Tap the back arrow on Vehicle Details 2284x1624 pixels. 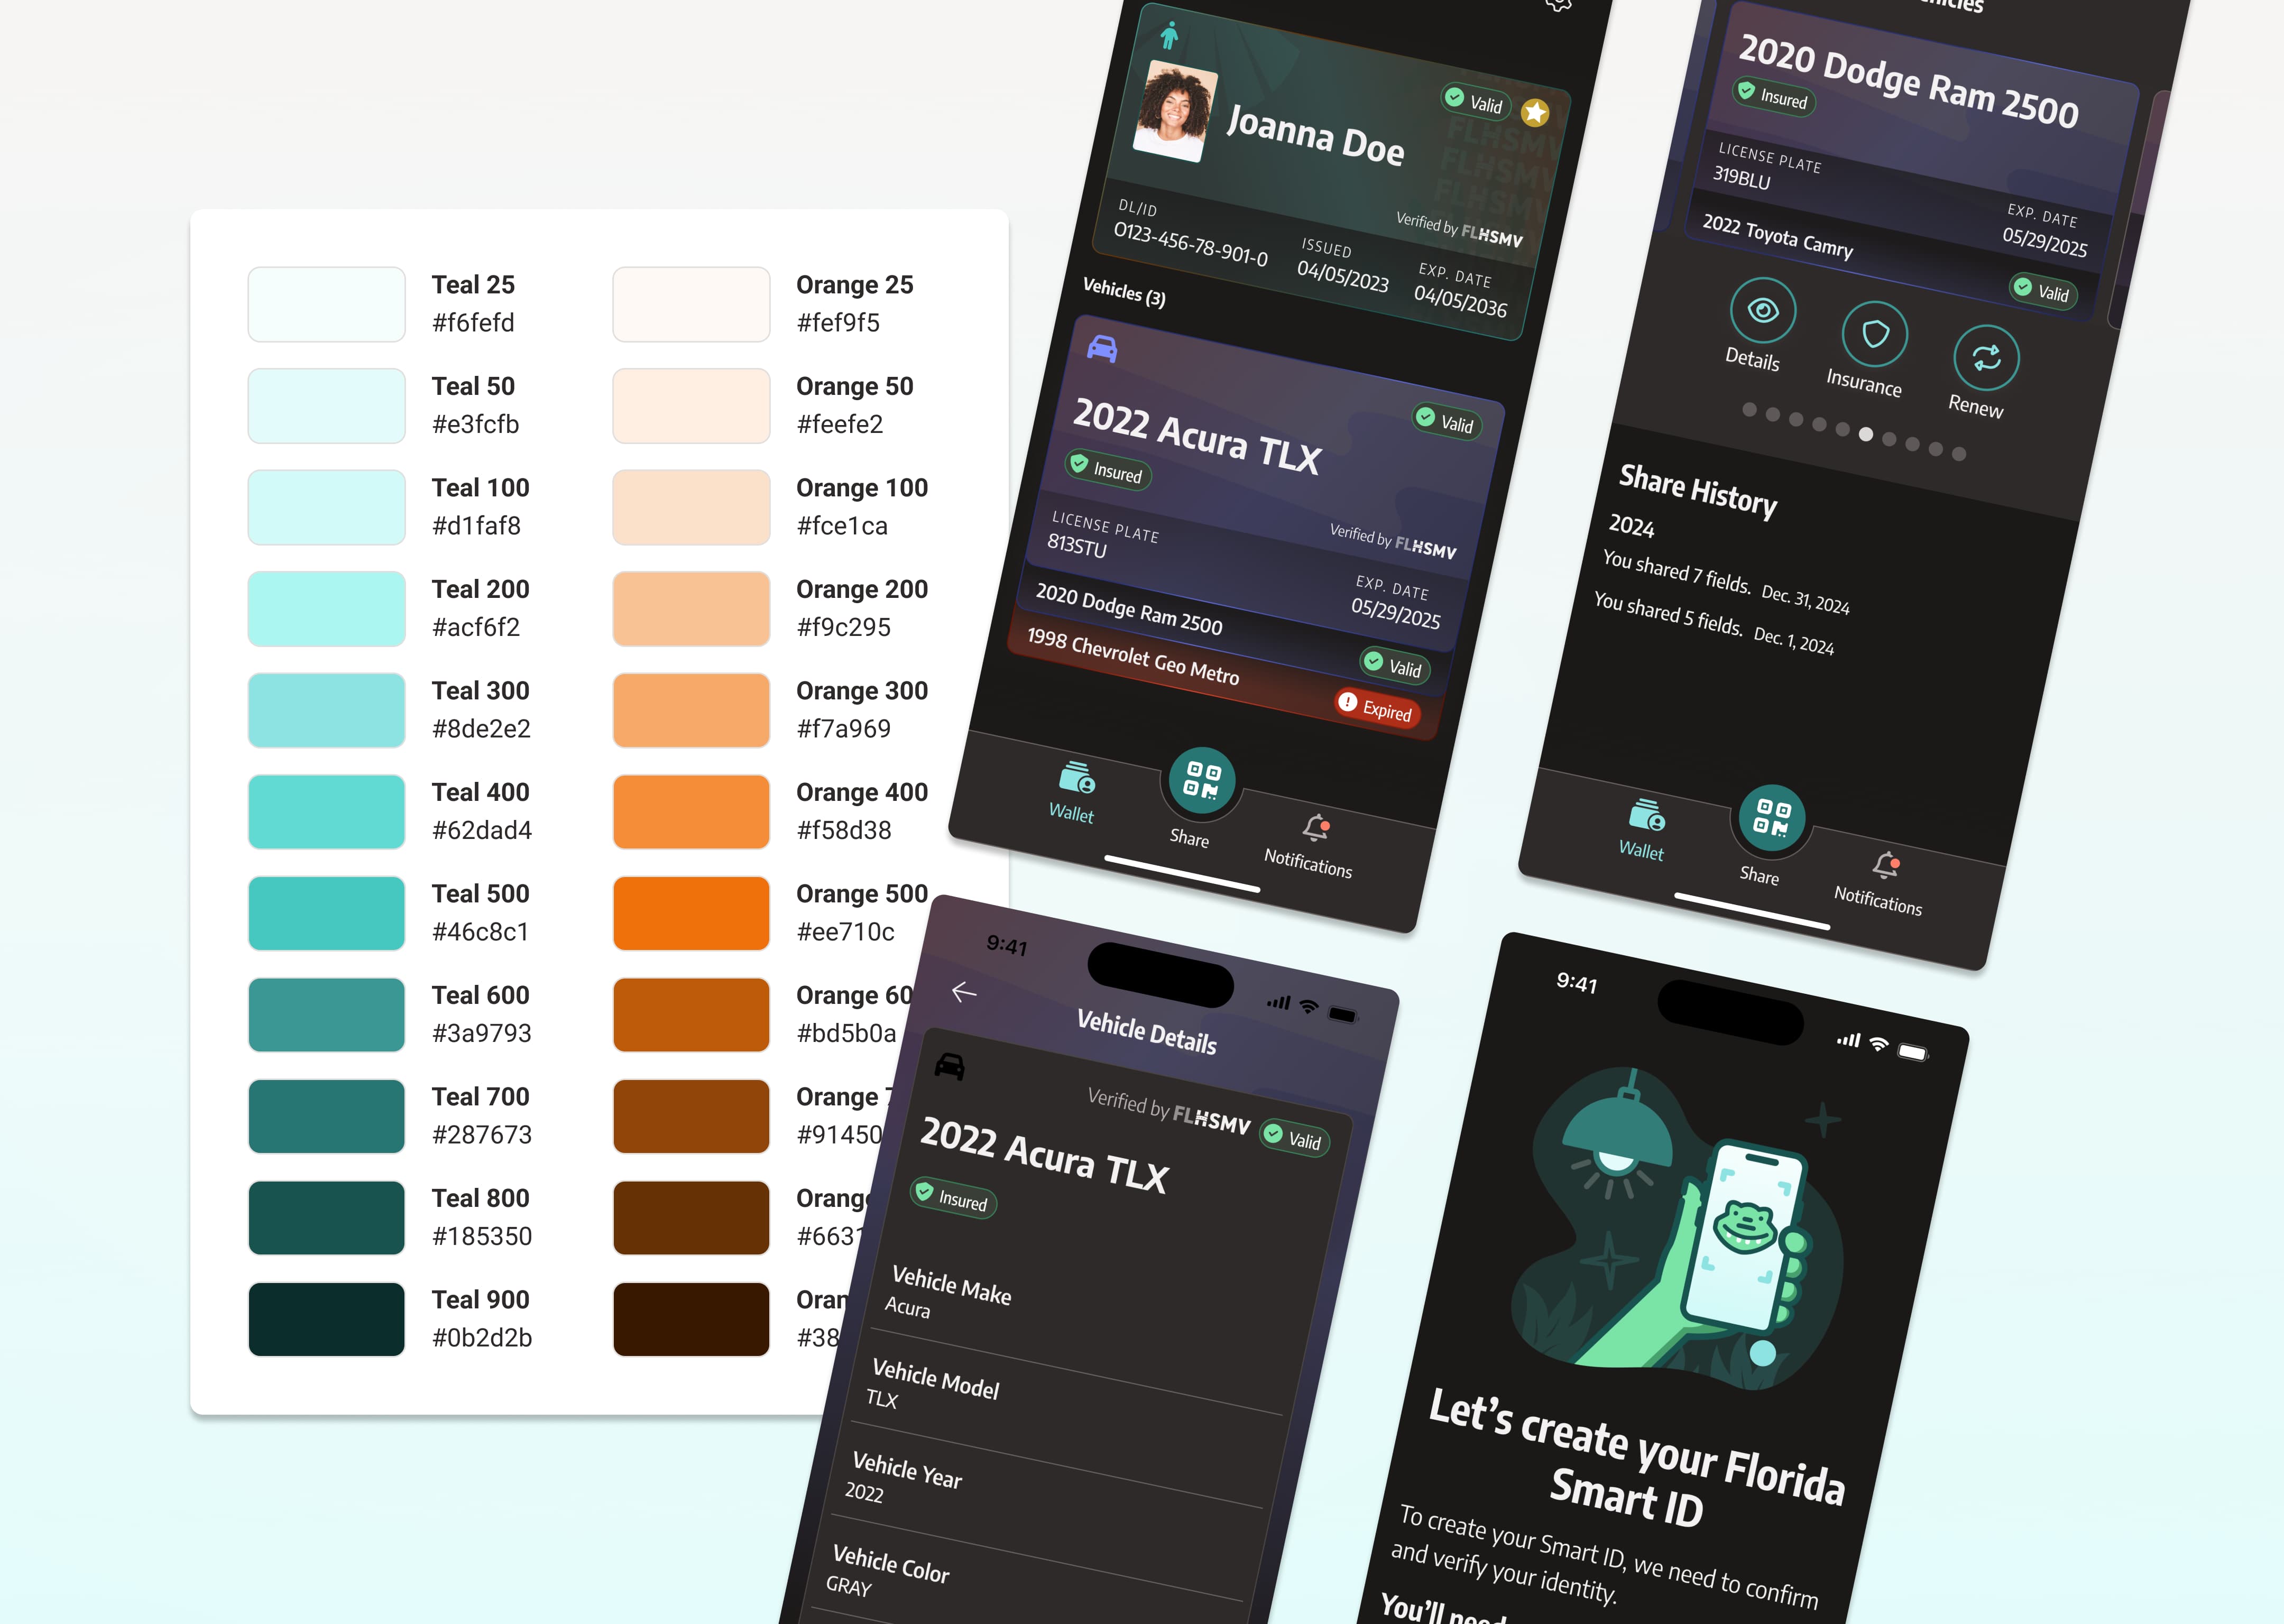[x=963, y=991]
